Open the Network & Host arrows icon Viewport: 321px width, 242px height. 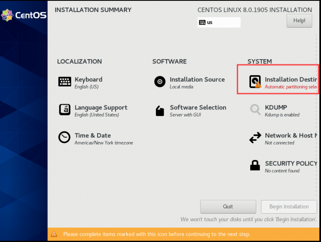(x=255, y=137)
